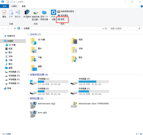Select Administrator (test-1709052006) media location
143x135 pixels.
point(90,105)
